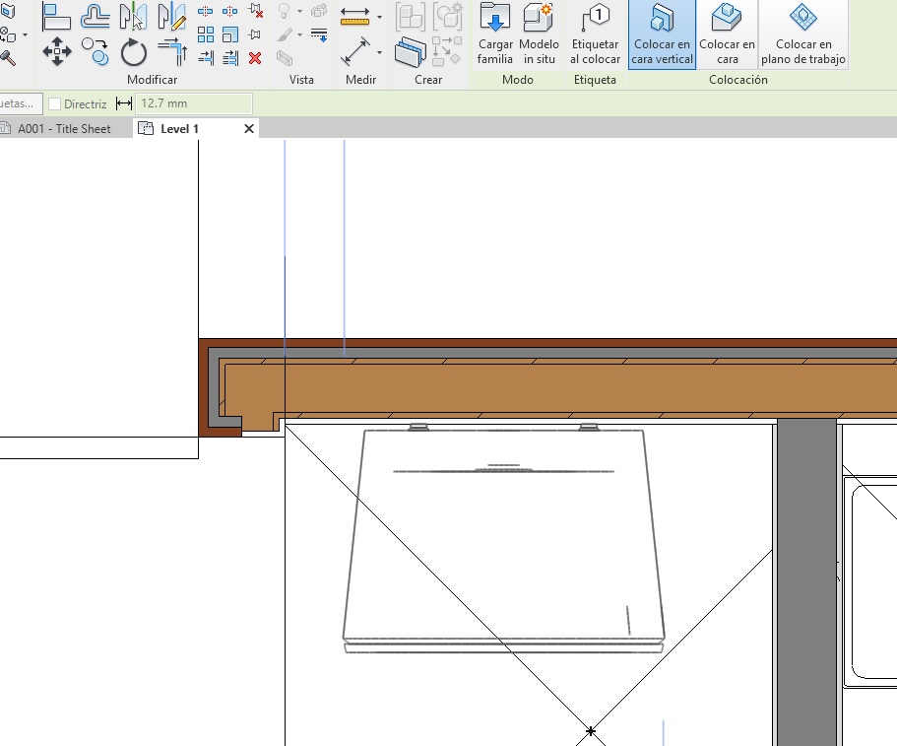Close the Level 1 view tab

[248, 129]
